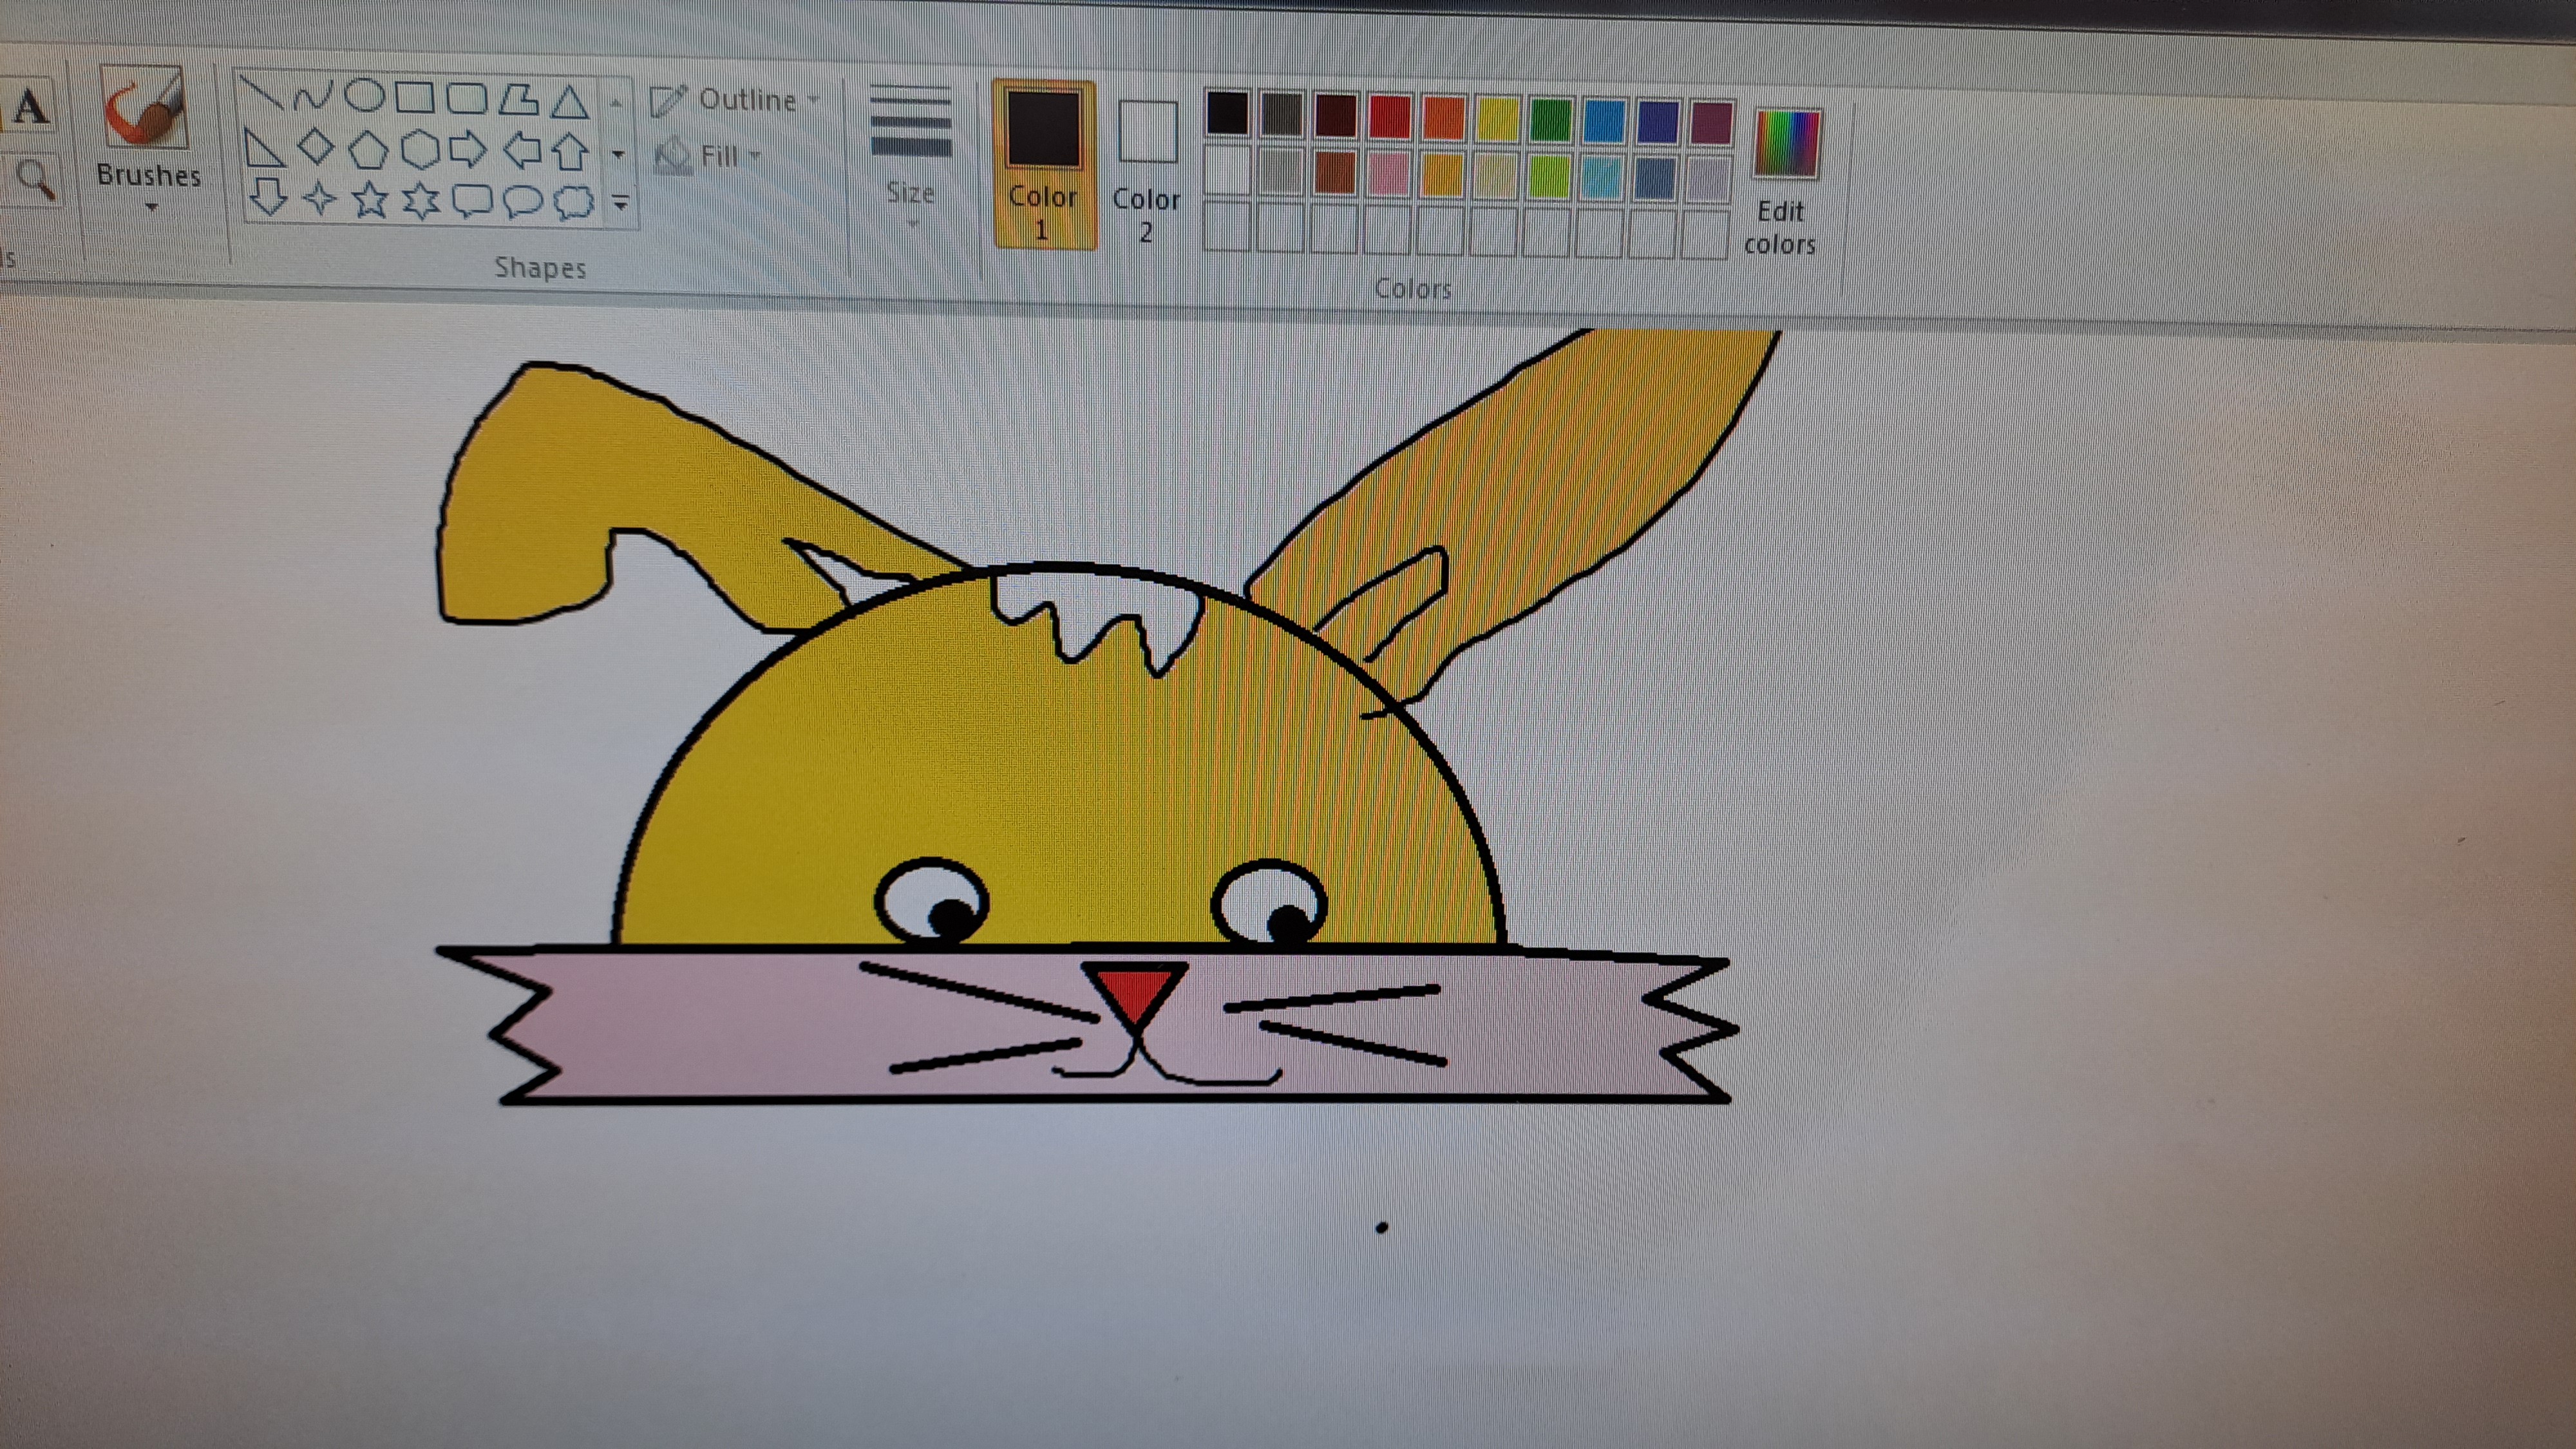Pick the white color swatch
Screen dimensions: 2576x1449
(1227, 170)
